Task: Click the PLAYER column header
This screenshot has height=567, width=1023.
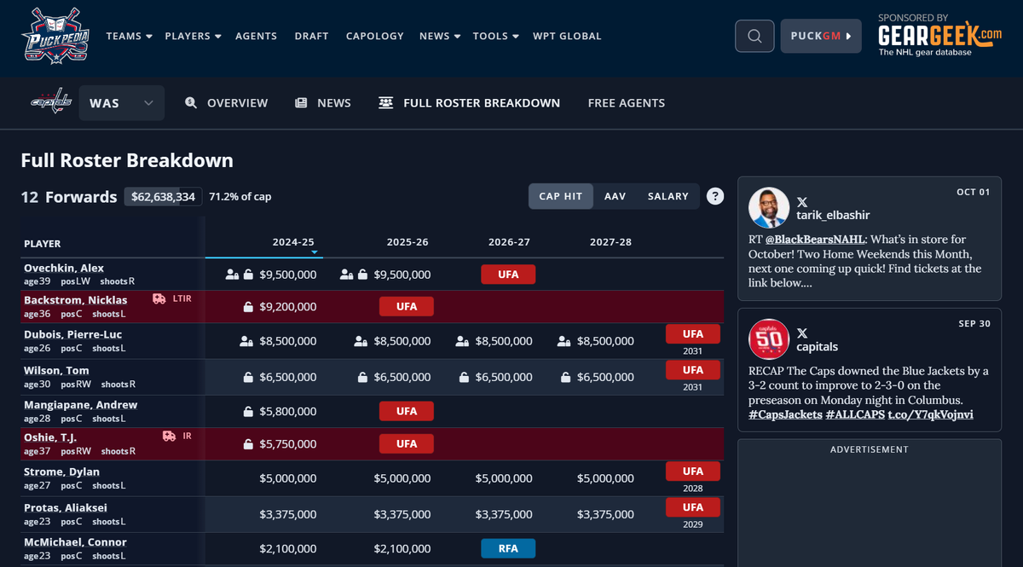Action: click(x=43, y=244)
